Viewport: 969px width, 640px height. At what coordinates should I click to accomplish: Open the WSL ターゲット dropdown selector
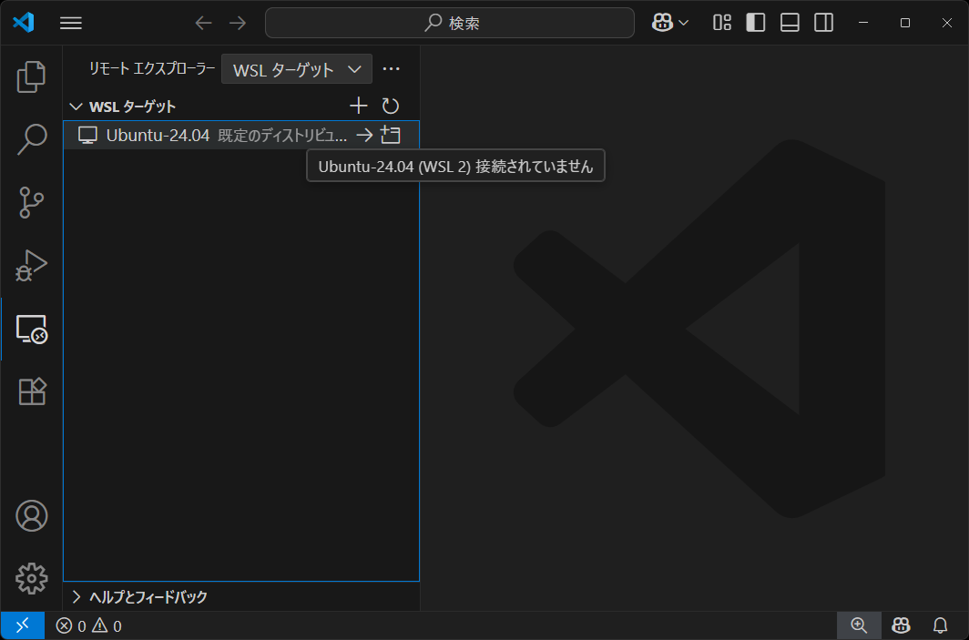point(297,69)
